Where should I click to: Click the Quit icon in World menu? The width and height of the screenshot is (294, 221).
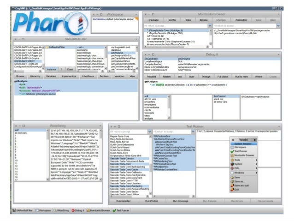(232, 190)
